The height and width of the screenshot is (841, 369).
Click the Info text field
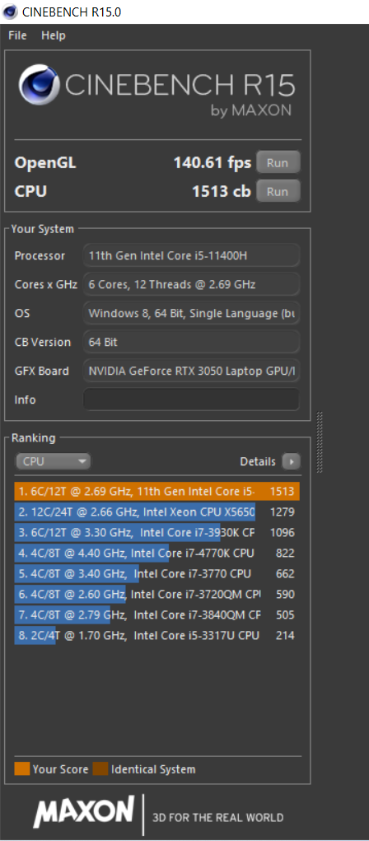pyautogui.click(x=191, y=399)
